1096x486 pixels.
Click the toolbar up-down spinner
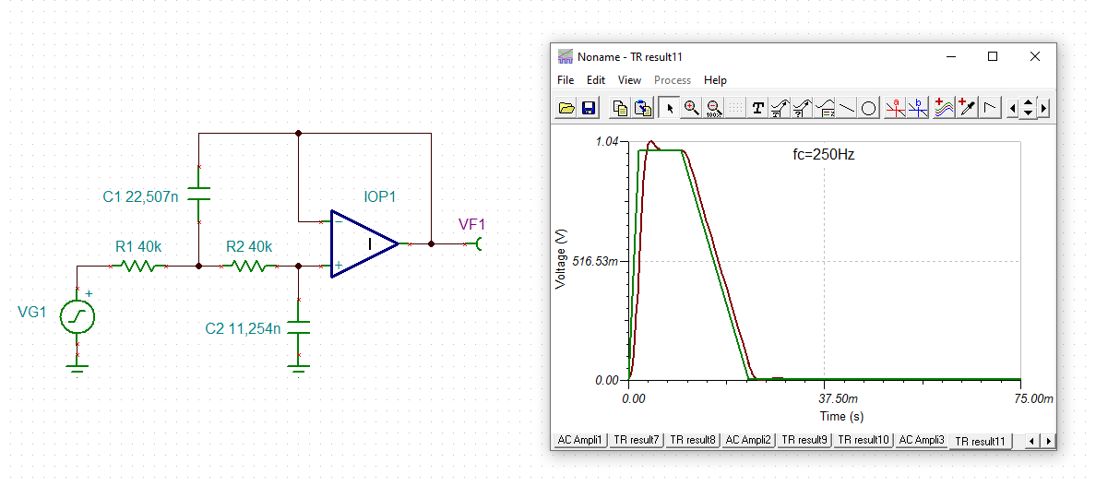pos(1029,108)
